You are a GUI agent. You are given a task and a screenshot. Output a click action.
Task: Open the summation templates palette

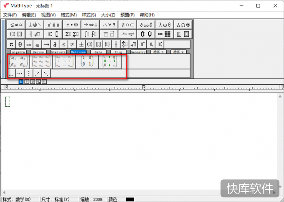(x=72, y=34)
